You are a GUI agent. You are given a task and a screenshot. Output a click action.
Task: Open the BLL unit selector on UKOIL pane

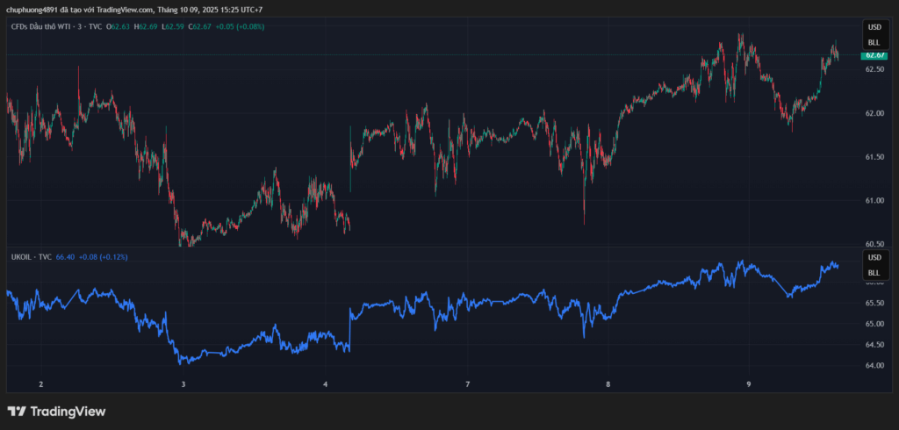(x=874, y=272)
